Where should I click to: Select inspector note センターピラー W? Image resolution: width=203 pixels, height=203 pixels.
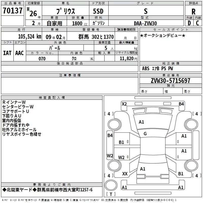tap(18, 107)
